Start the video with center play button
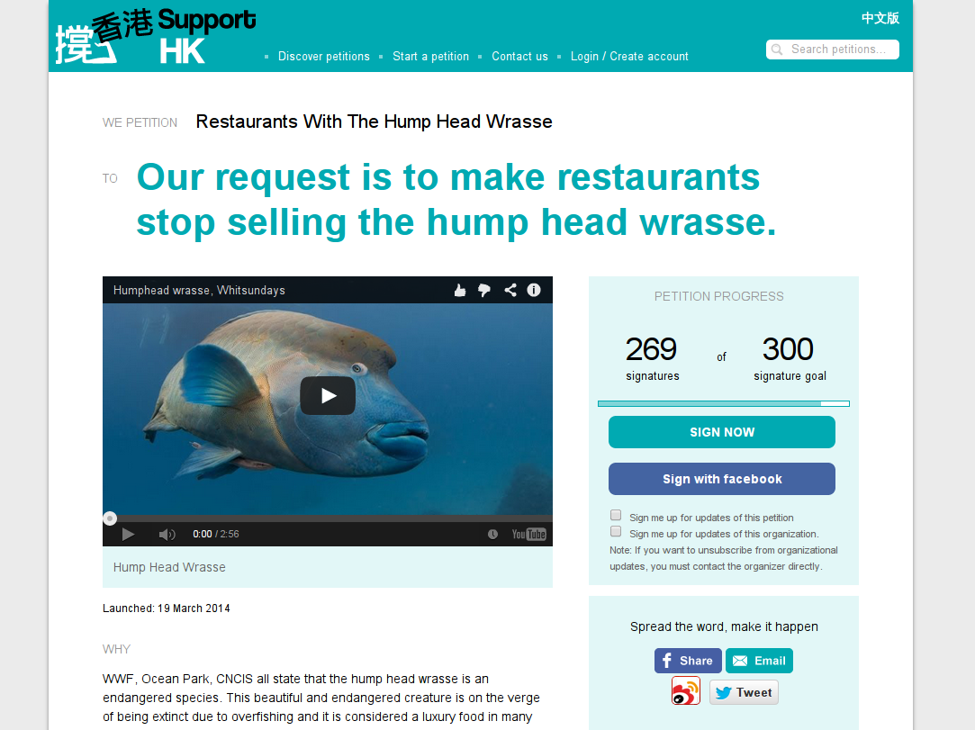 click(x=328, y=395)
